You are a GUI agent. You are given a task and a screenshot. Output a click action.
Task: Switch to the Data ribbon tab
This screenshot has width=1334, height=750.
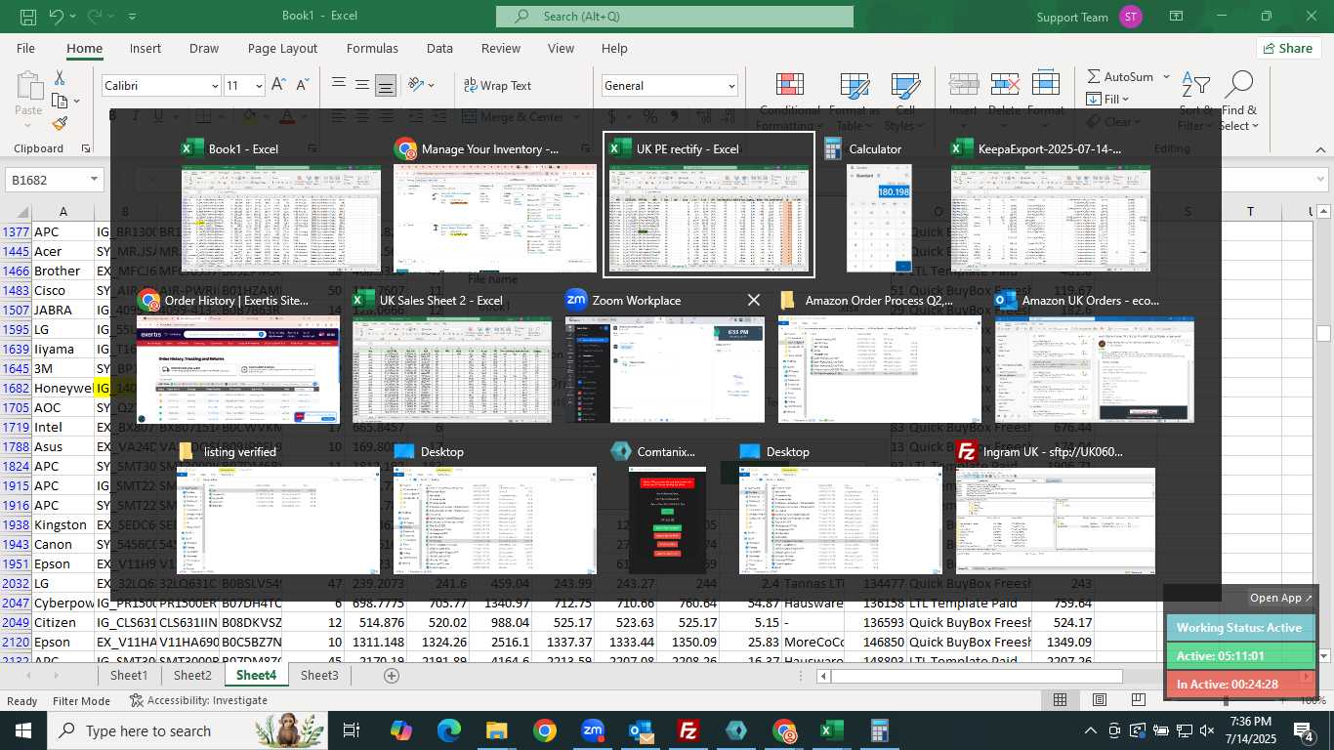tap(439, 48)
